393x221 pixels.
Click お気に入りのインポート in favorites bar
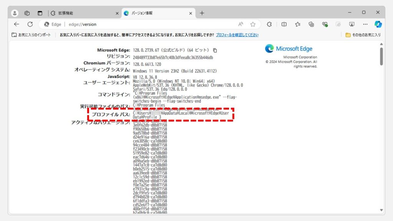click(31, 35)
